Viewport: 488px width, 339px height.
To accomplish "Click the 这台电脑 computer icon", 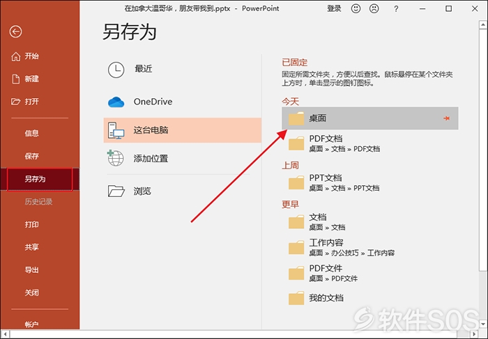I will point(116,130).
